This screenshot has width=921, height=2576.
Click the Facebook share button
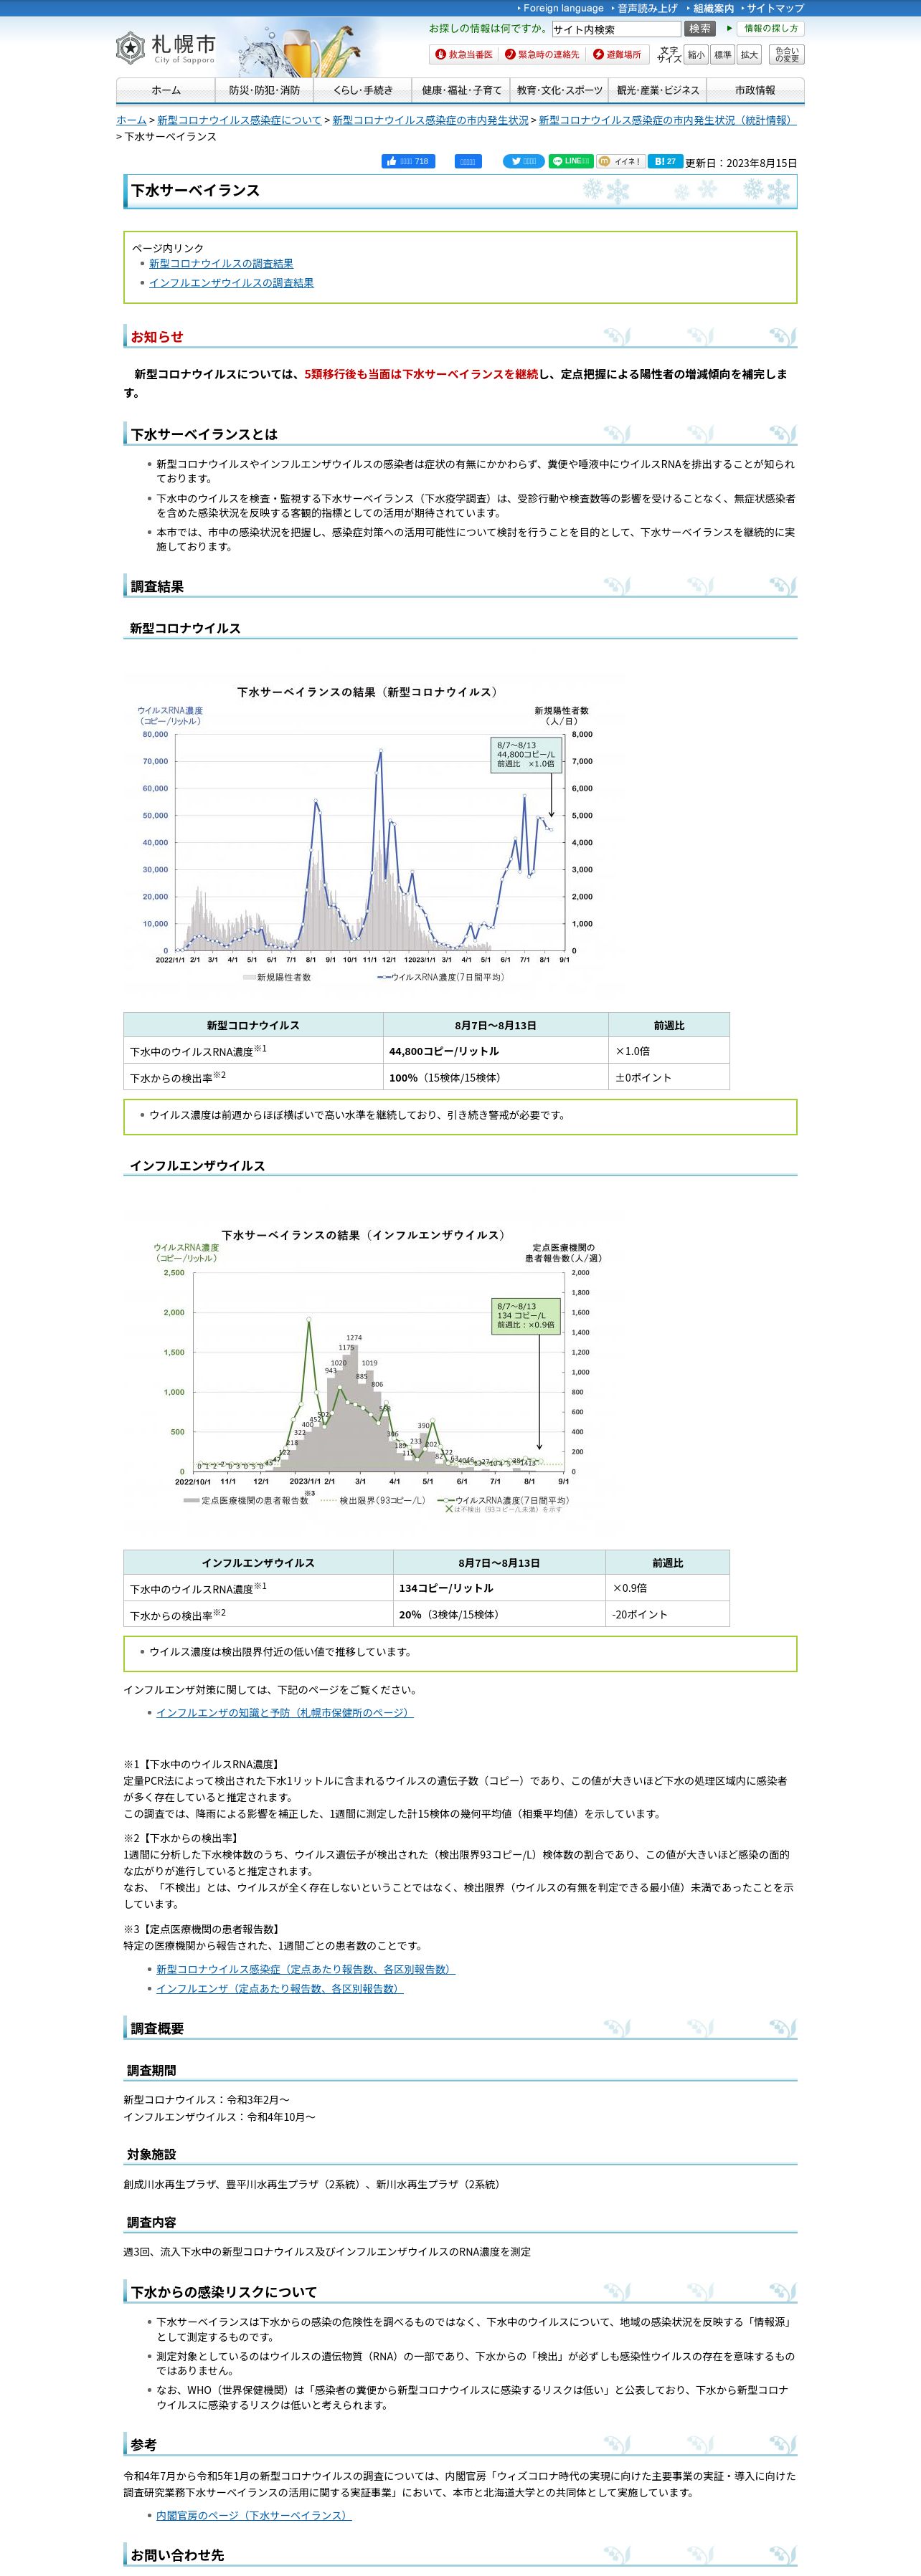tap(468, 161)
